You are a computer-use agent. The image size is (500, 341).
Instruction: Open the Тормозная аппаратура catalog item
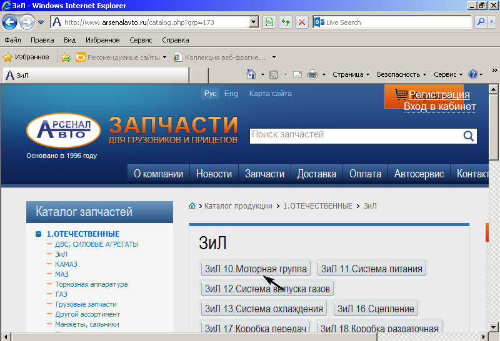[91, 284]
